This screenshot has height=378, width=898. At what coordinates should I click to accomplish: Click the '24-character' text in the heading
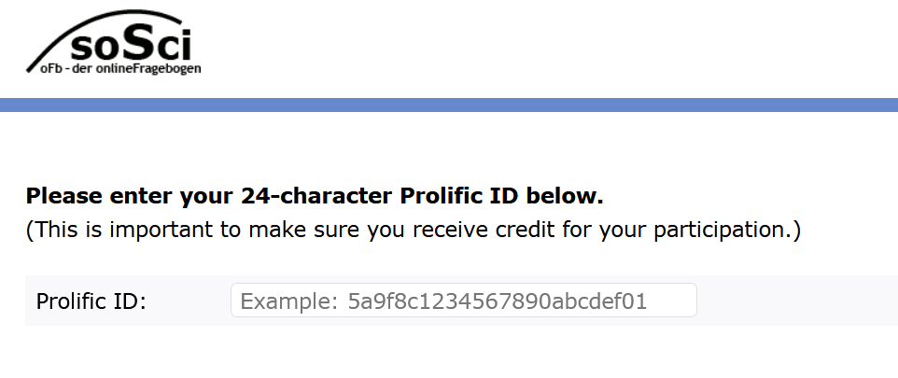(x=316, y=196)
